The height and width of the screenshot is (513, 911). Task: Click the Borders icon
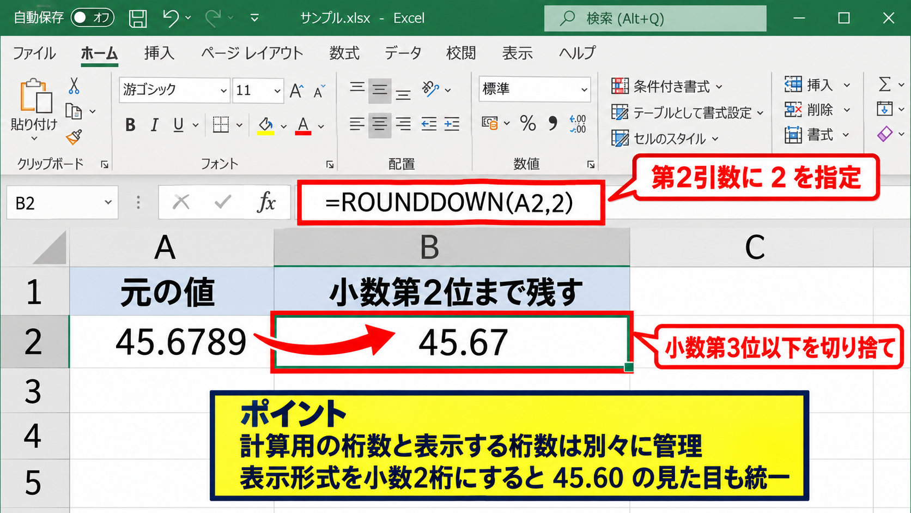click(221, 125)
